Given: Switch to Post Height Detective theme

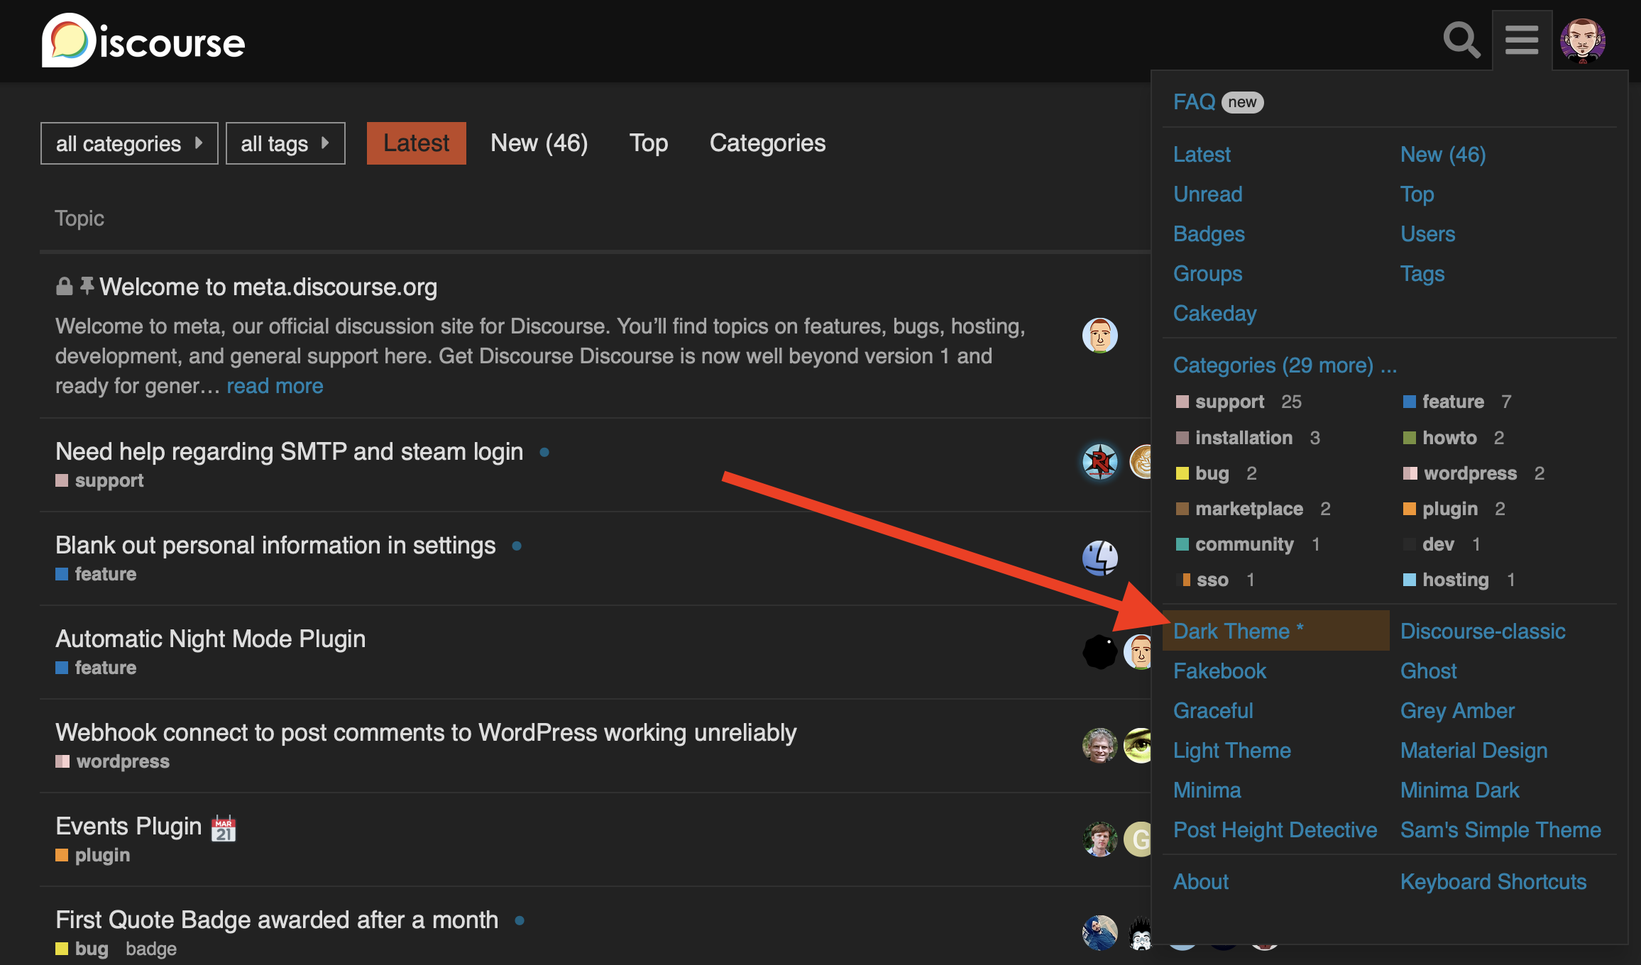Looking at the screenshot, I should pos(1275,830).
